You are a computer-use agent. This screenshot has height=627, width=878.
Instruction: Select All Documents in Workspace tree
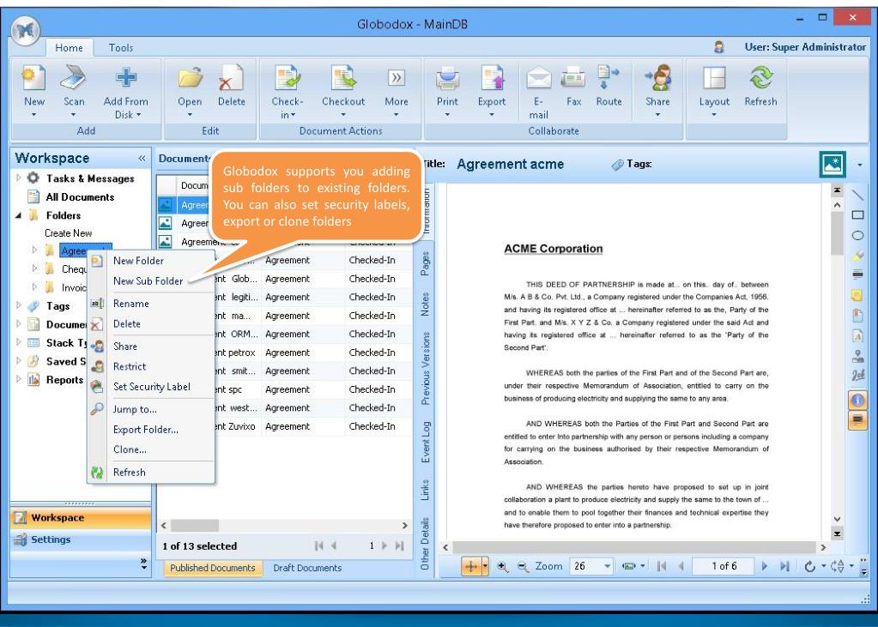(80, 197)
